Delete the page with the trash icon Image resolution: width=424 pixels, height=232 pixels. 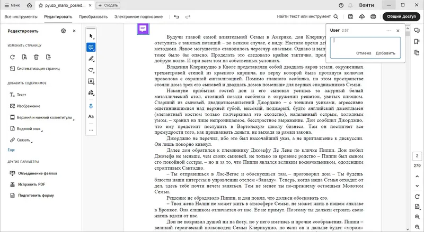(x=36, y=57)
